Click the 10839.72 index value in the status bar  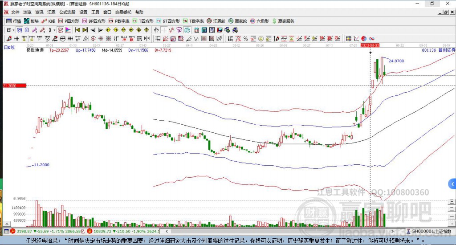point(102,231)
